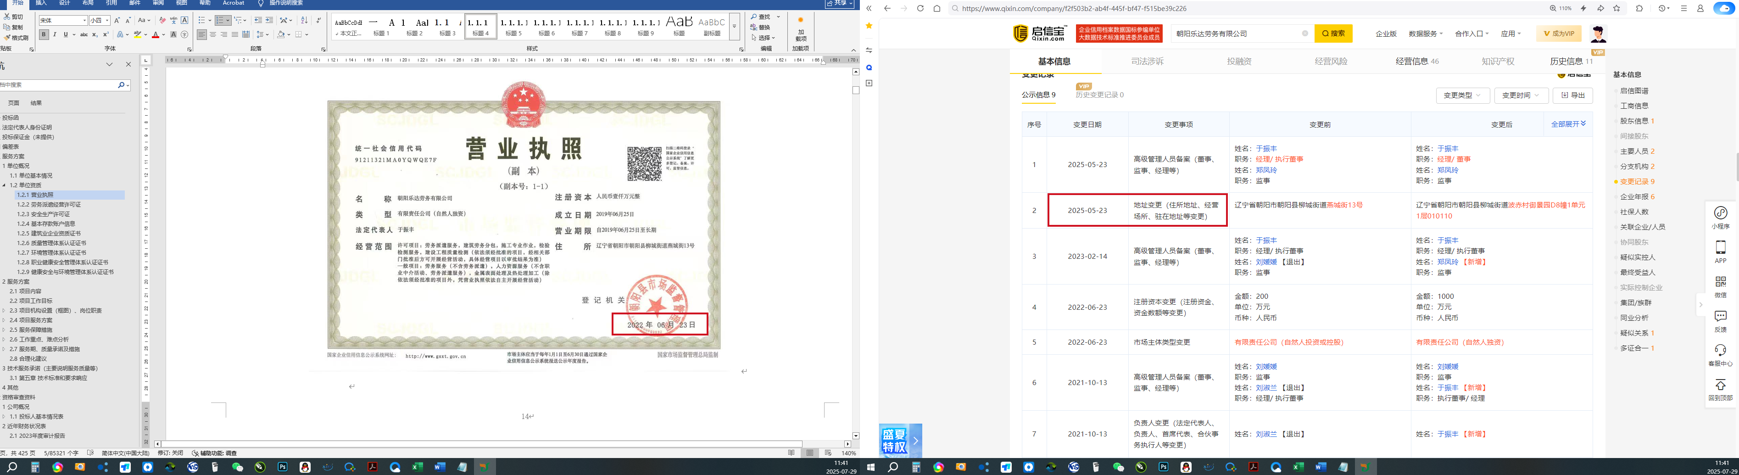
Task: Reload the qixin.com page in browser
Action: 920,8
